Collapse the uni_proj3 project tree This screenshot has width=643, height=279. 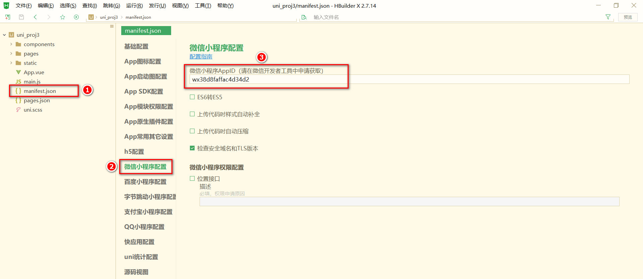tap(4, 35)
